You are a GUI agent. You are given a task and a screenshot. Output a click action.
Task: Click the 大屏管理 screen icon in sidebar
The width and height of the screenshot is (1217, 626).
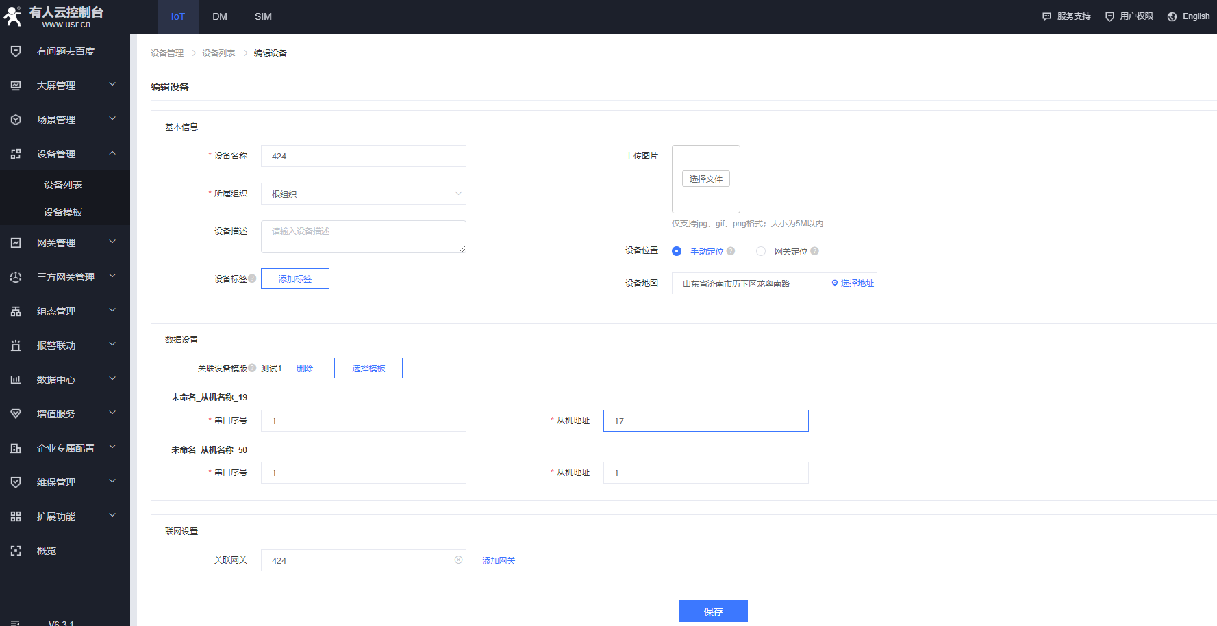(16, 86)
